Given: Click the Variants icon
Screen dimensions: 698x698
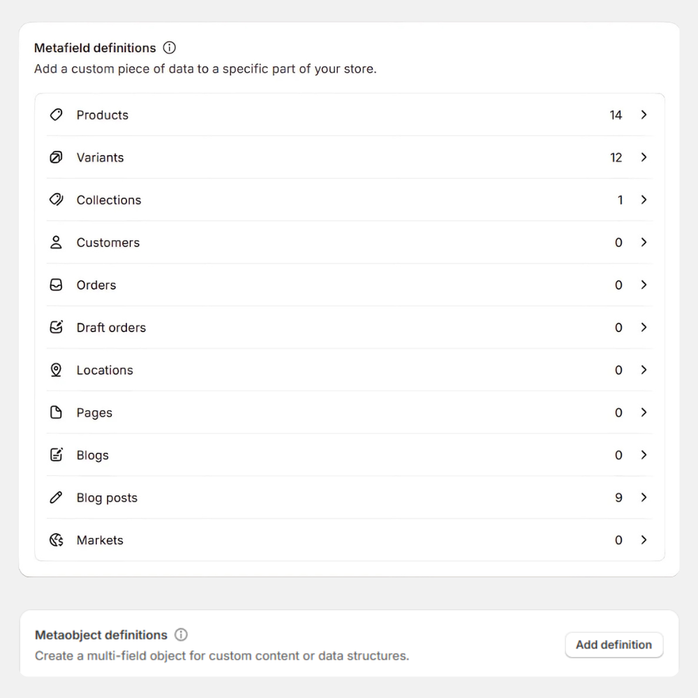Looking at the screenshot, I should click(57, 157).
